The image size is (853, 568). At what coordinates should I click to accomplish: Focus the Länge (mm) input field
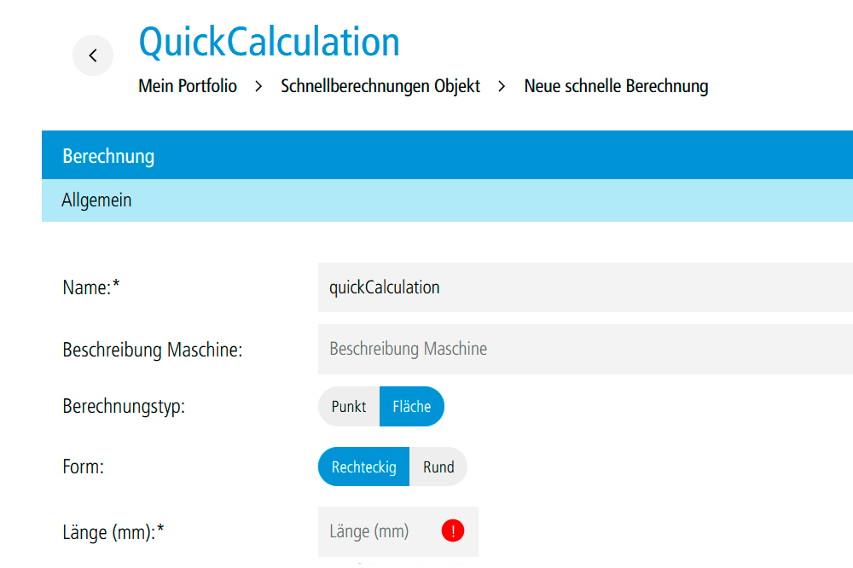(380, 531)
